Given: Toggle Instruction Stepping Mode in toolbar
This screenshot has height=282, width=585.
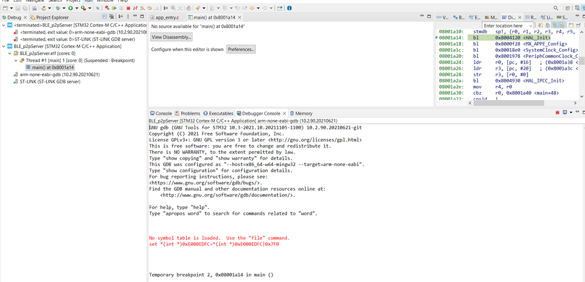Looking at the screenshot, I should pos(166,8).
